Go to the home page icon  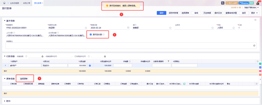[4, 3]
